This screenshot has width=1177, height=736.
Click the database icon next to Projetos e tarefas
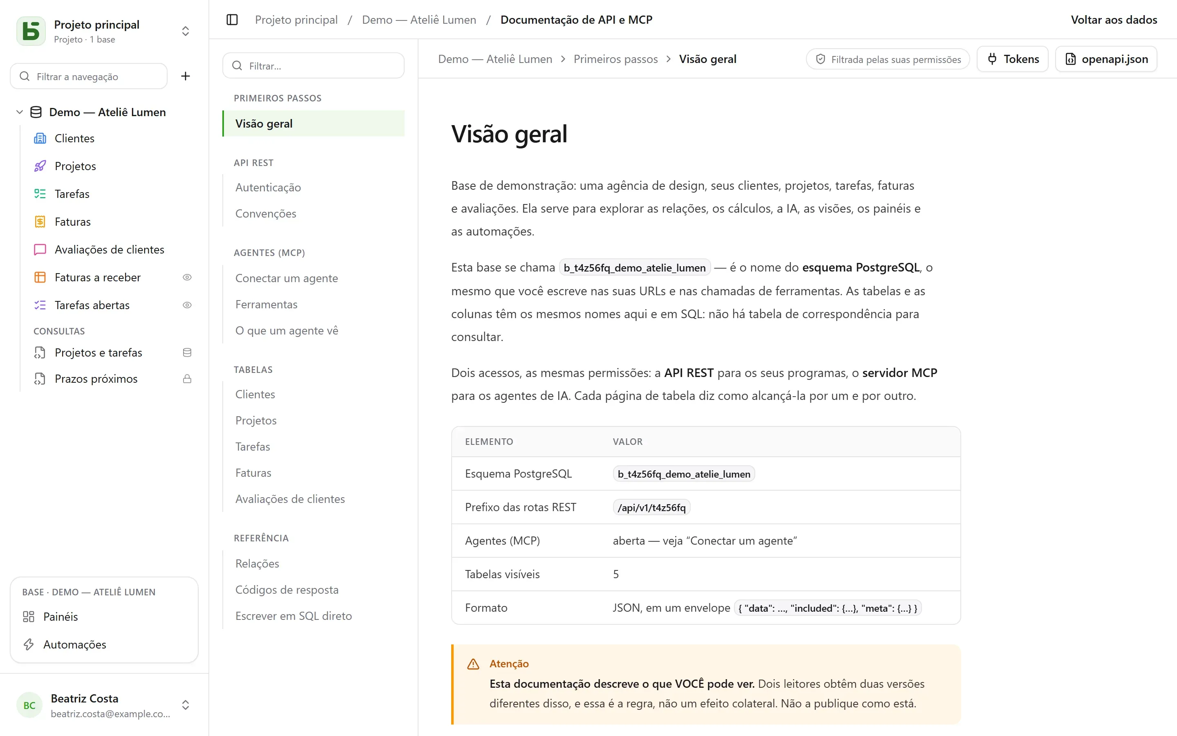pos(187,352)
